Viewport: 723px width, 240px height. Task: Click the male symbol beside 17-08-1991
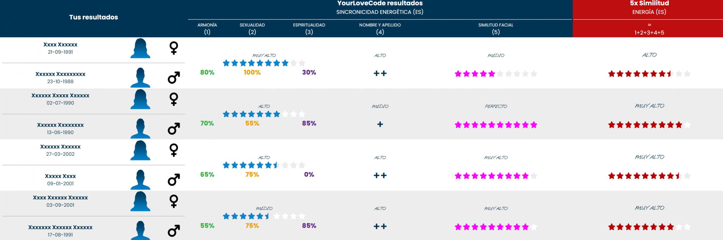point(174,231)
